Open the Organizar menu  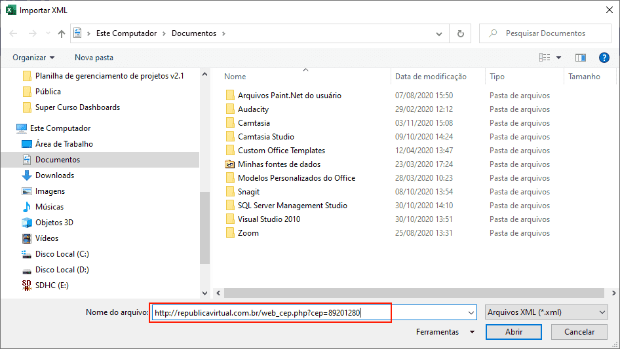pyautogui.click(x=33, y=58)
